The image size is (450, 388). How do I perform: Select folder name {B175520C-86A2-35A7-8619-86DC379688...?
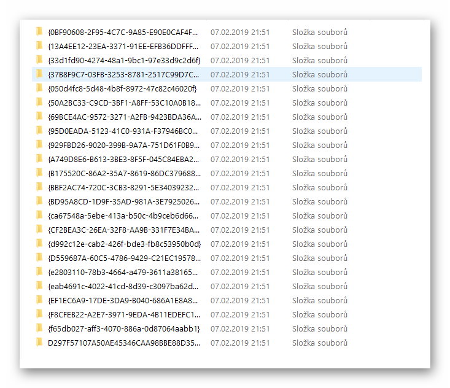tap(124, 174)
